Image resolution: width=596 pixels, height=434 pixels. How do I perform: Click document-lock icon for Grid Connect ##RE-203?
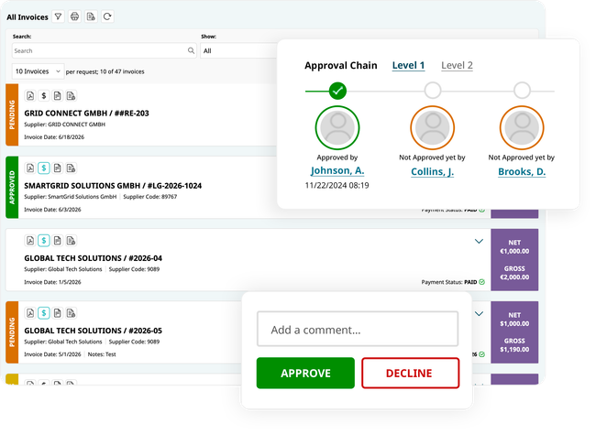tap(72, 96)
